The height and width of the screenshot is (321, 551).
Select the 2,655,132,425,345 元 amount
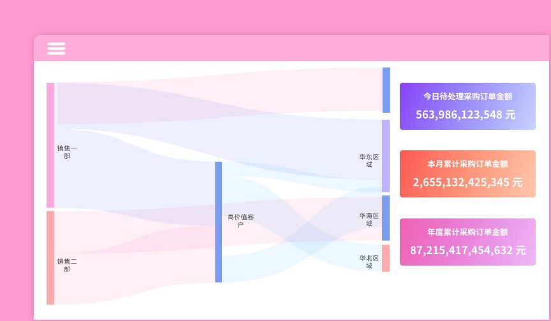[467, 182]
